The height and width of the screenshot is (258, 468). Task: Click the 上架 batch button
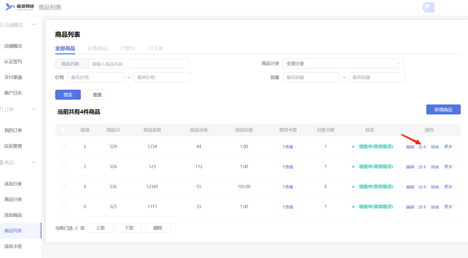pyautogui.click(x=100, y=228)
